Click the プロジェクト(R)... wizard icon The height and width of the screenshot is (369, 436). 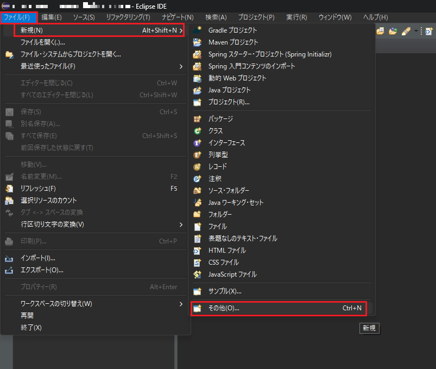197,102
